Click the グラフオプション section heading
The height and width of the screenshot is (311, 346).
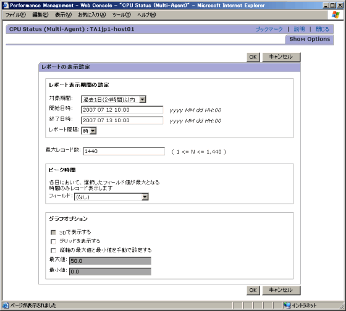[x=68, y=218]
